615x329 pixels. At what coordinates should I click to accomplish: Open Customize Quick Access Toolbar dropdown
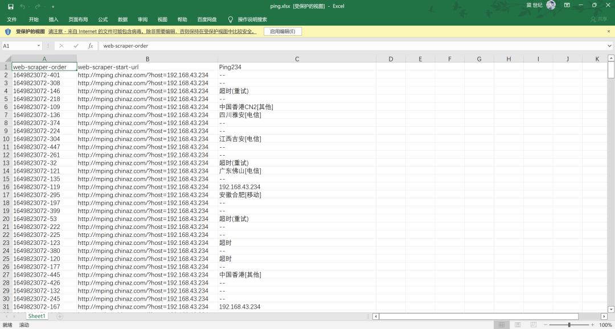coord(53,6)
